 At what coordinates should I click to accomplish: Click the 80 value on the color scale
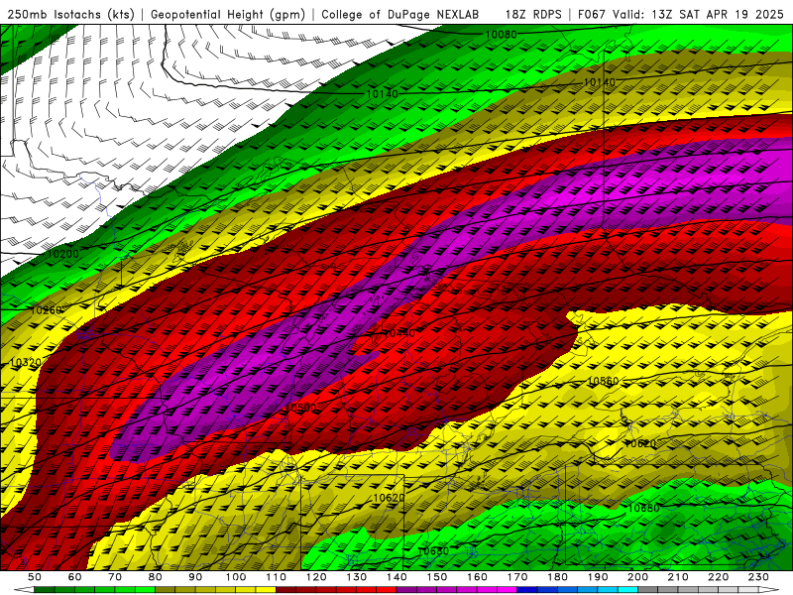(156, 577)
